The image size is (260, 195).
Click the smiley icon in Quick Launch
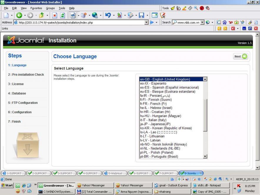pos(18,191)
